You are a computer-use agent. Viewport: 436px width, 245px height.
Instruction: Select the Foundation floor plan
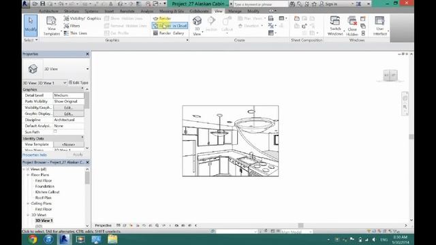tap(45, 186)
